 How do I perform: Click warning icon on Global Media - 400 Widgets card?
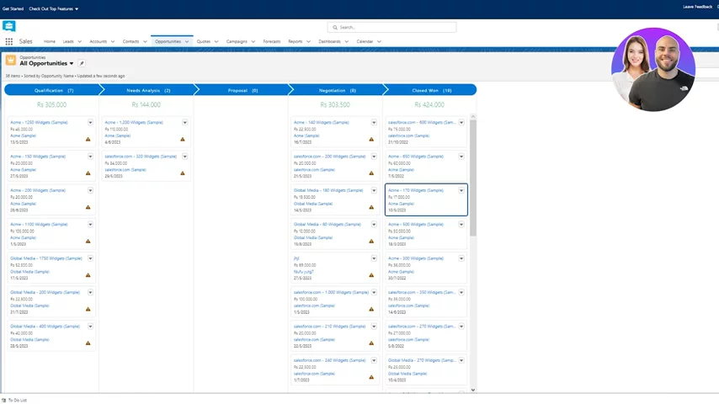[x=88, y=343]
